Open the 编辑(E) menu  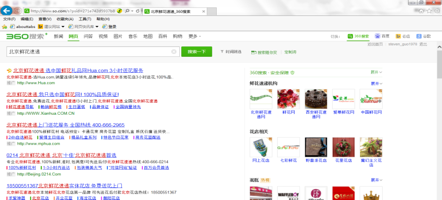click(x=27, y=19)
